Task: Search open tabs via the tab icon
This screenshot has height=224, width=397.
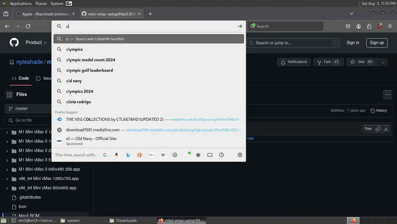Action: (210, 155)
